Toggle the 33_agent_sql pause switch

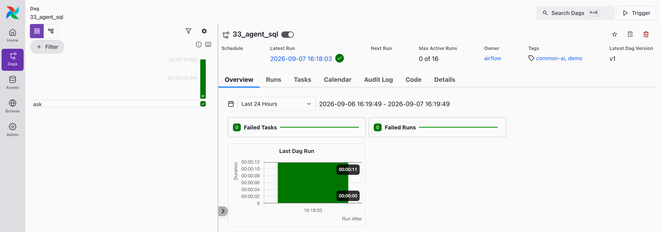click(288, 35)
